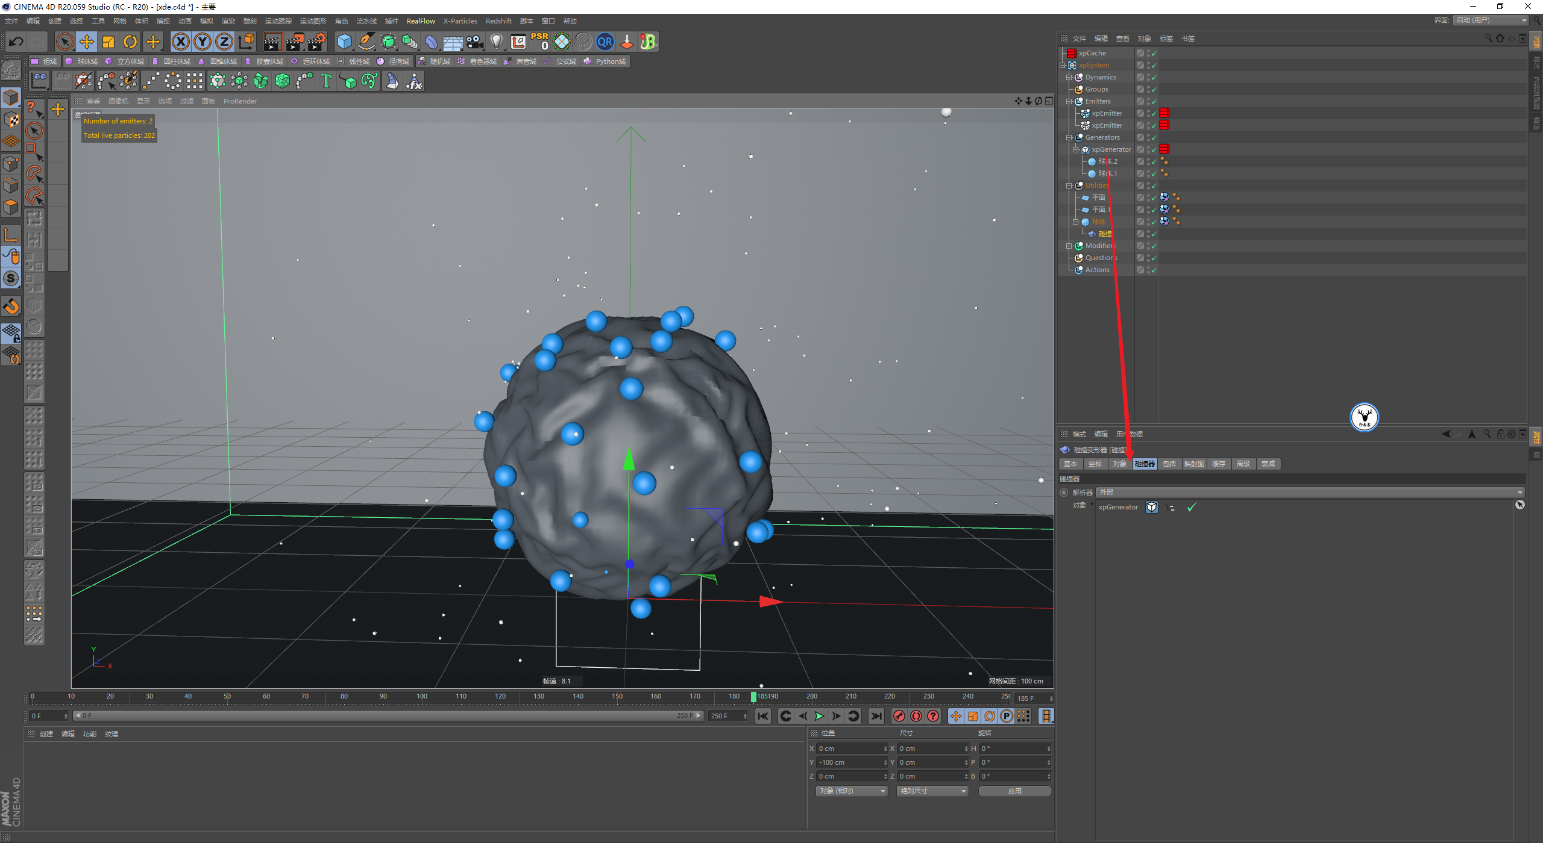The width and height of the screenshot is (1543, 843).
Task: Click the light bulb light icon
Action: [496, 42]
